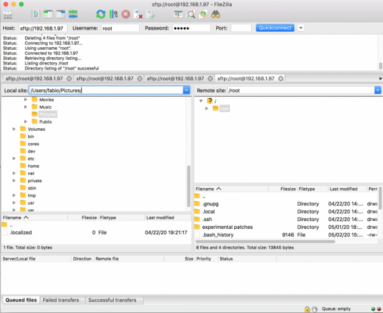Screen dimensions: 383x313
Task: Refresh file and folder lists
Action: pos(101,15)
